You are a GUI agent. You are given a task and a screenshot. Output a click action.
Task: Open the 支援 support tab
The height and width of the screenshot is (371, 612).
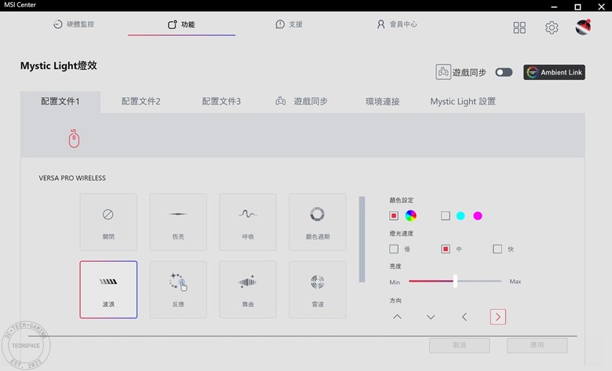pos(289,24)
